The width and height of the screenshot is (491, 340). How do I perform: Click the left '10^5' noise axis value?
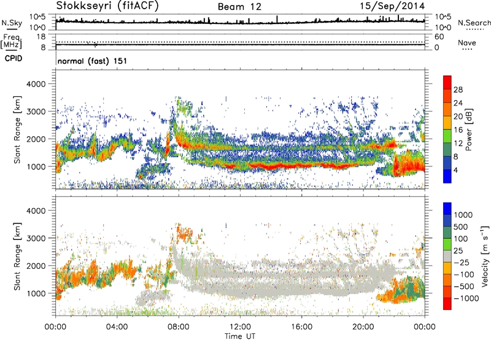point(37,17)
